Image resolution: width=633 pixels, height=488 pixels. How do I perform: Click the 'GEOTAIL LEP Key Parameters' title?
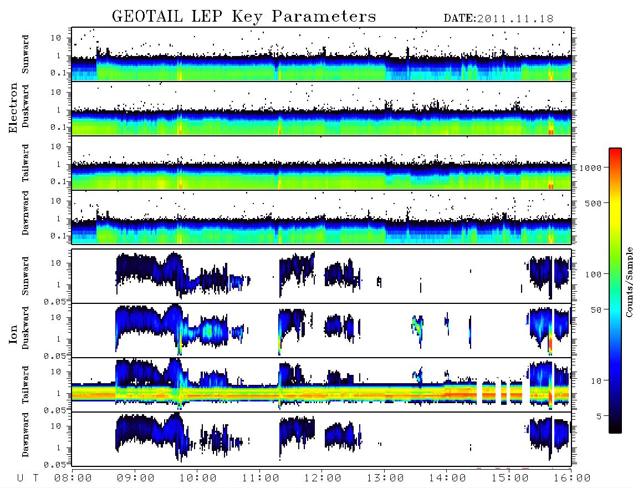[244, 17]
